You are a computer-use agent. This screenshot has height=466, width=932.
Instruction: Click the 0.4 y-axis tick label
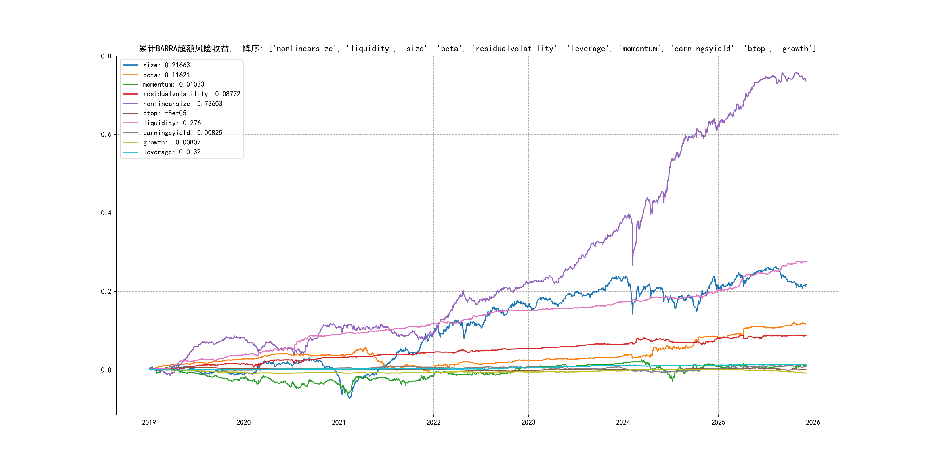[x=106, y=213]
